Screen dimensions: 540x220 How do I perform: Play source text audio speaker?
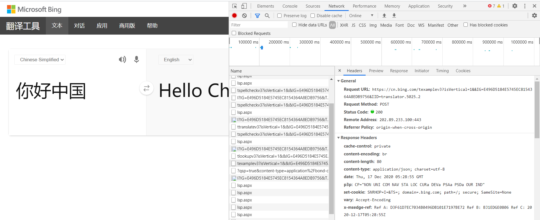(122, 59)
